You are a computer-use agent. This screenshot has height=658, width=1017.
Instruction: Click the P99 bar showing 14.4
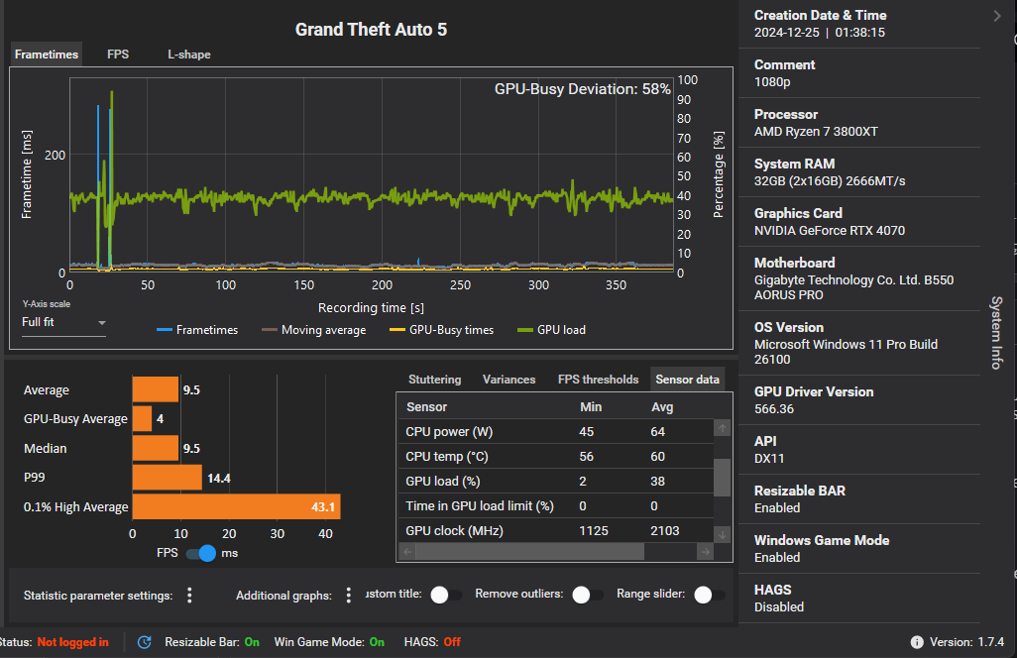[x=167, y=478]
